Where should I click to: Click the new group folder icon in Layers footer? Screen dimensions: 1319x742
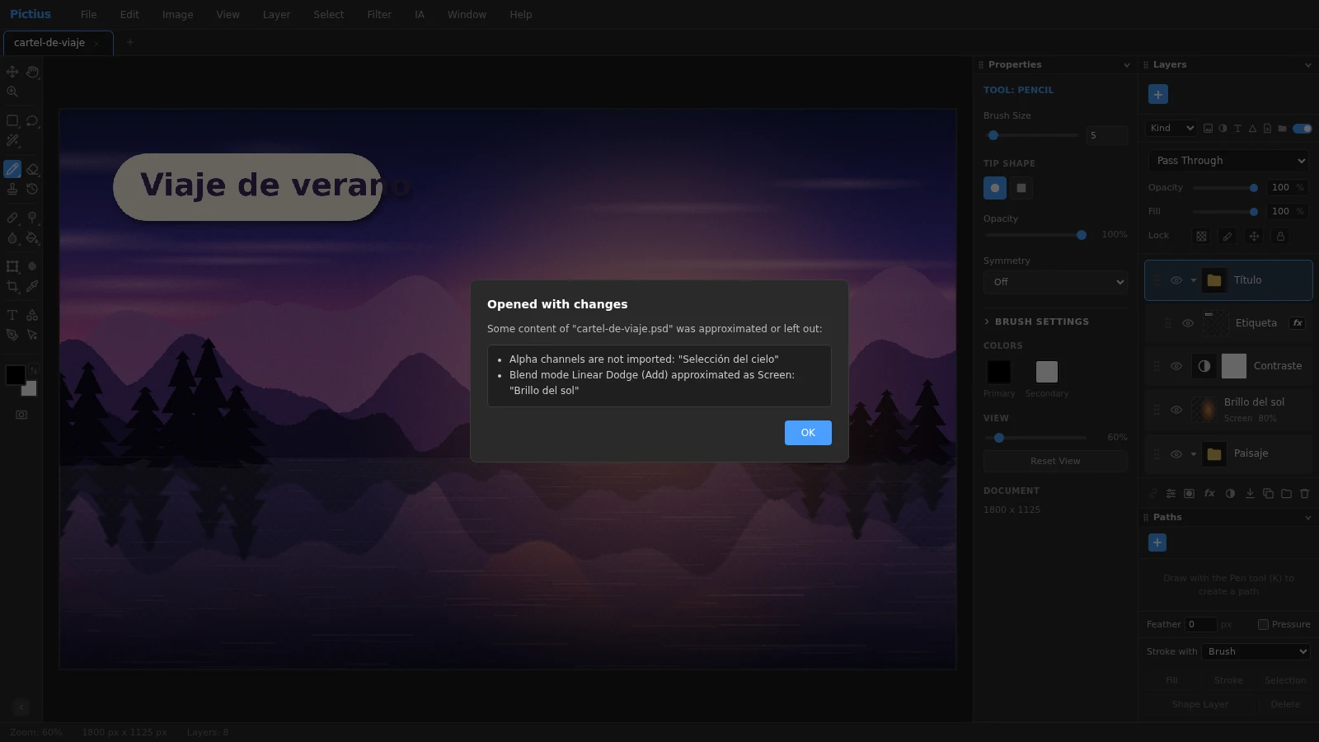pyautogui.click(x=1286, y=494)
